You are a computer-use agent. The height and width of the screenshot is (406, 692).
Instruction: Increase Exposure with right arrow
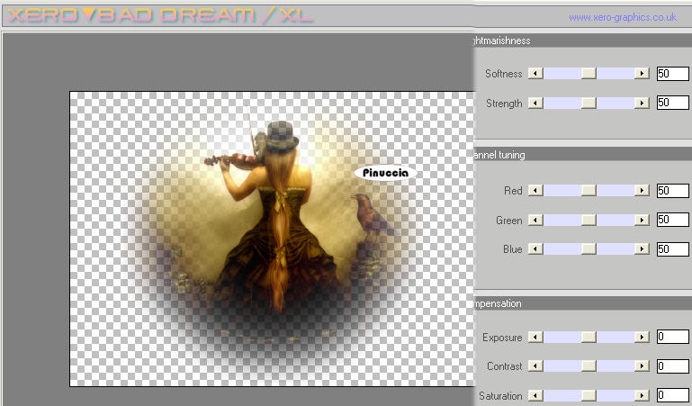(x=642, y=338)
